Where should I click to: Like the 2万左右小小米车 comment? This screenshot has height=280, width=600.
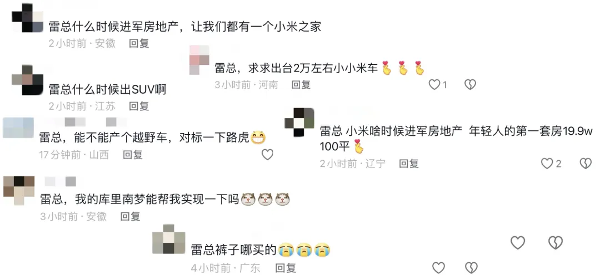point(434,84)
